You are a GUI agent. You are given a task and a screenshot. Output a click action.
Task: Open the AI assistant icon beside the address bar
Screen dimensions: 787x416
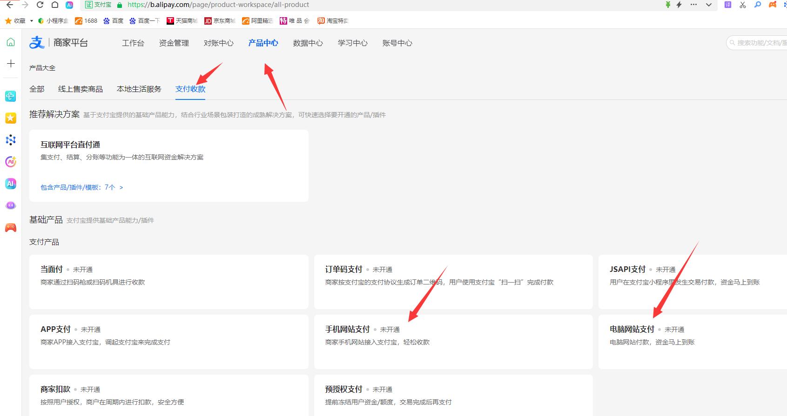click(x=69, y=5)
